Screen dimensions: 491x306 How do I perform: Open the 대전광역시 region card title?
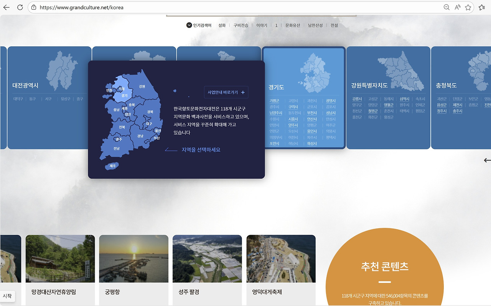(25, 85)
